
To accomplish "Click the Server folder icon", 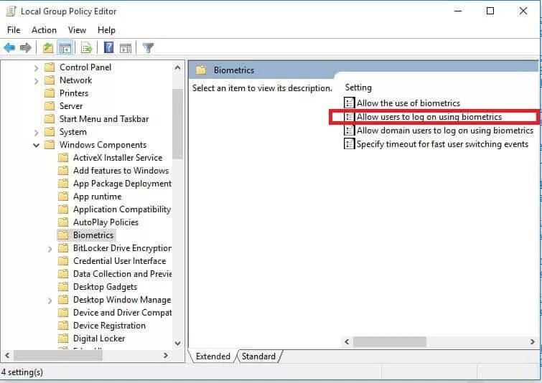I will [50, 105].
